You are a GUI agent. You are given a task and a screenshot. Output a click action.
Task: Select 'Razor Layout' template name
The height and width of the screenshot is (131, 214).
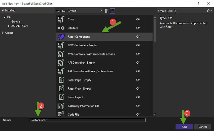pos(76,97)
